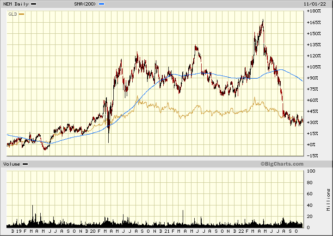Click the vertical Millions axis label
Viewport: 333px width, 236px height.
click(328, 200)
